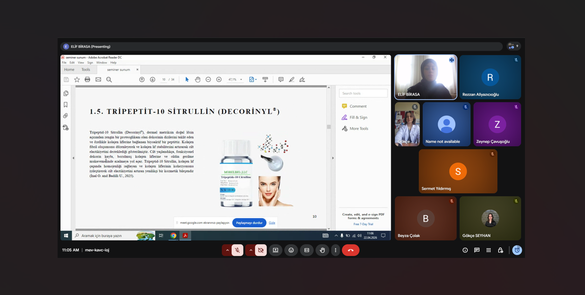Switch to the Tools tab
585x295 pixels.
tap(86, 70)
